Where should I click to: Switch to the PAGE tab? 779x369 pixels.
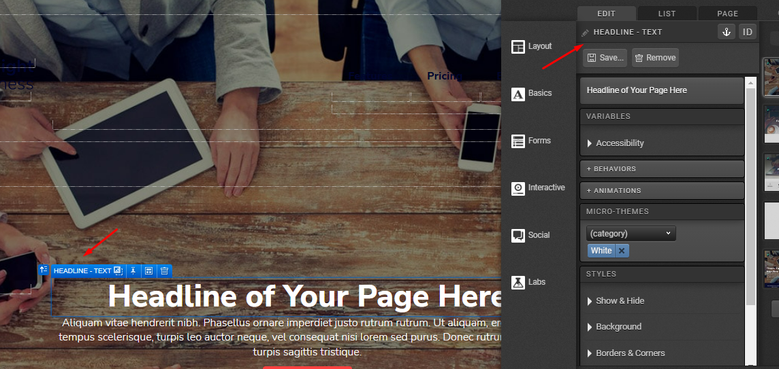point(727,14)
